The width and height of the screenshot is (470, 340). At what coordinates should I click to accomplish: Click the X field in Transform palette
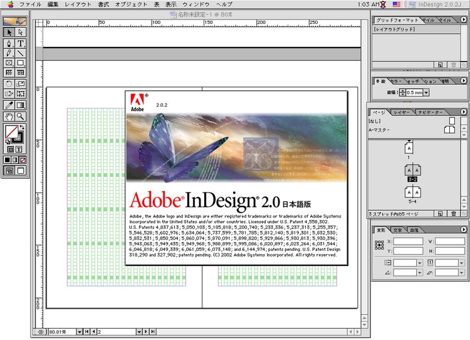408,242
